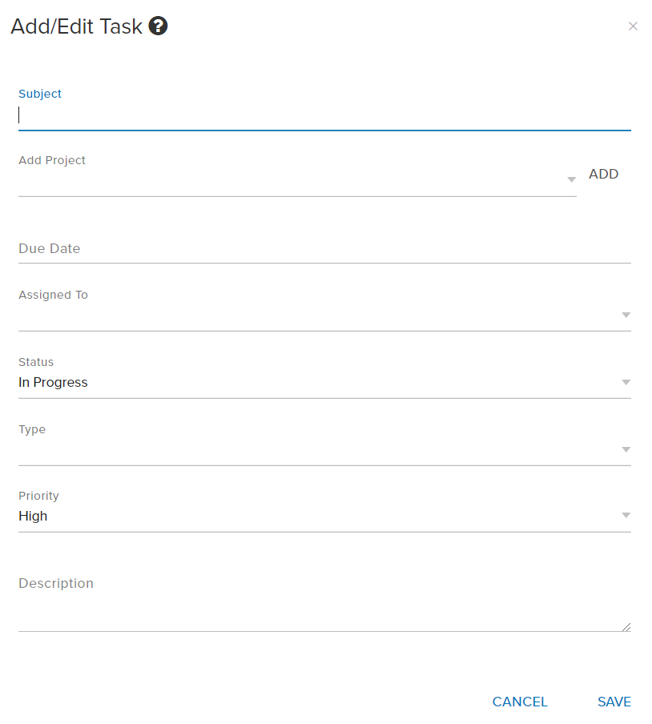Change the In Progress status value

(316, 383)
